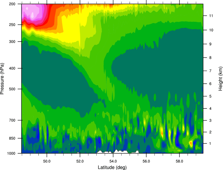Click the 1 km height label
This screenshot has height=170, width=223.
coord(210,144)
